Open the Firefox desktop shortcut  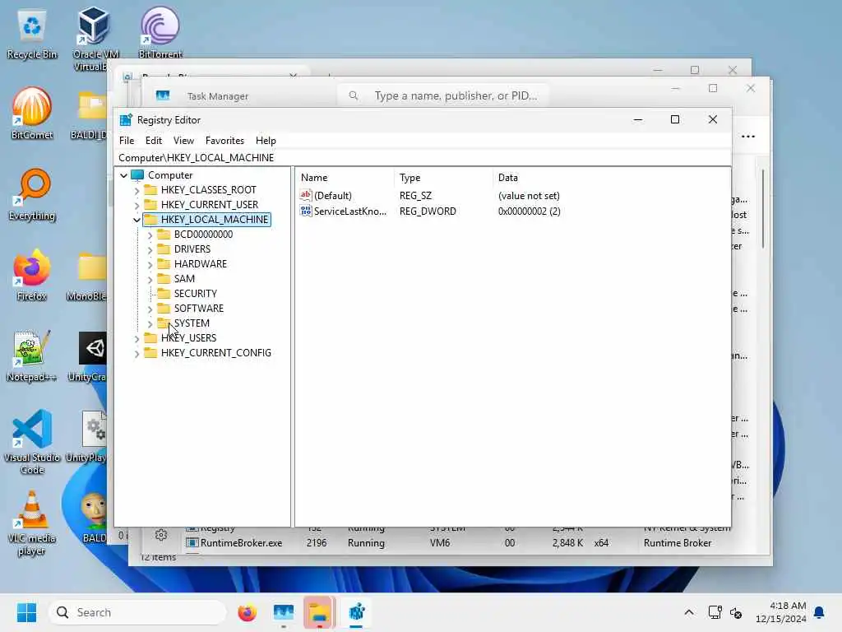click(x=32, y=275)
